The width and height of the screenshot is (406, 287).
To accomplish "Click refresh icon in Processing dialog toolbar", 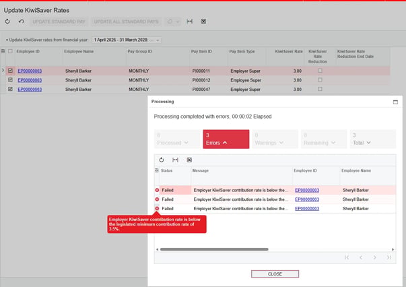I will 162,160.
